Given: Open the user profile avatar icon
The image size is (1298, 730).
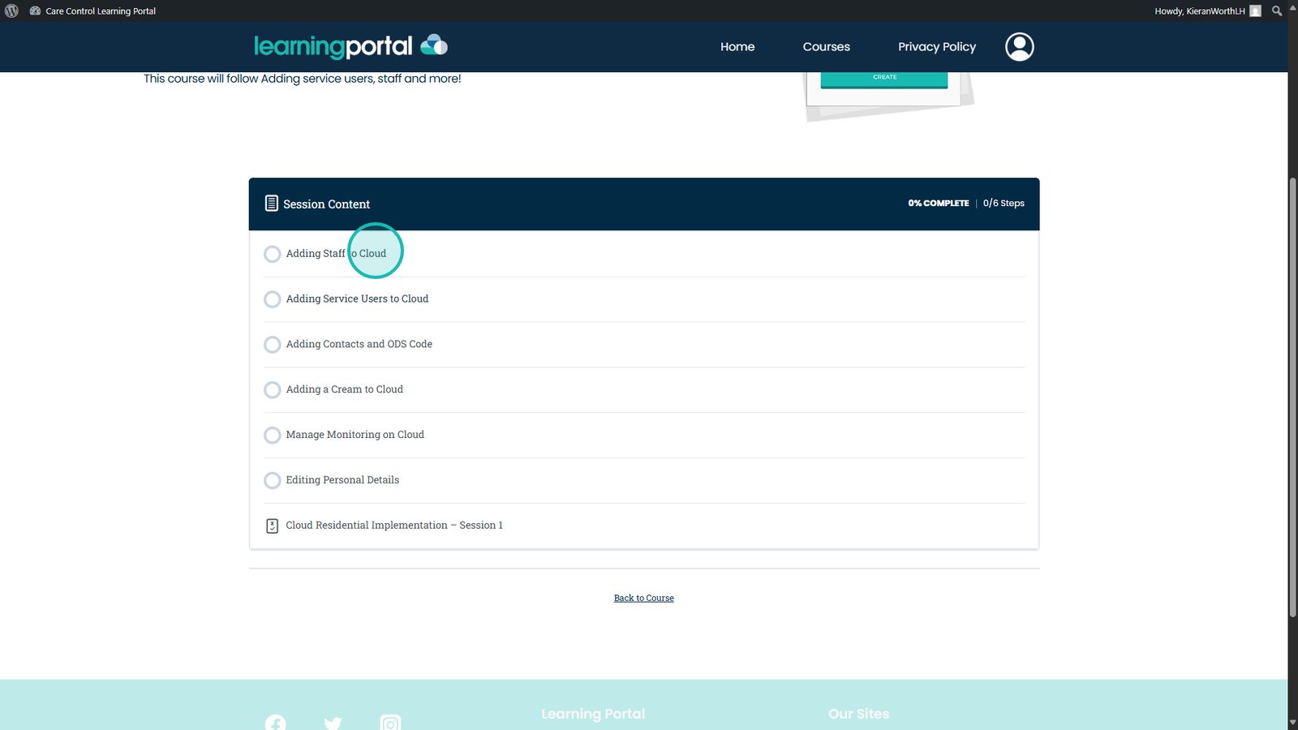Looking at the screenshot, I should point(1019,47).
